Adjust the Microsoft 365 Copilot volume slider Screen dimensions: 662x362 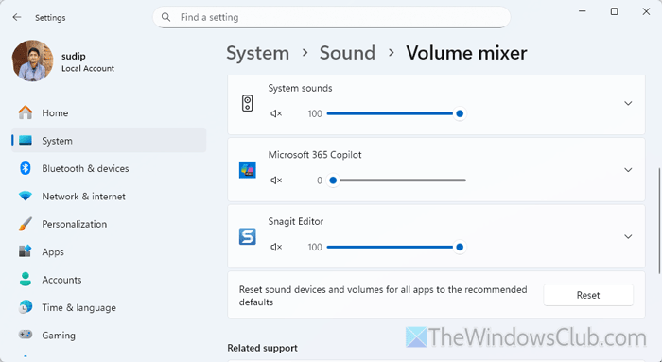[396, 181]
